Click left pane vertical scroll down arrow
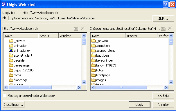The image size is (176, 111). point(84,82)
